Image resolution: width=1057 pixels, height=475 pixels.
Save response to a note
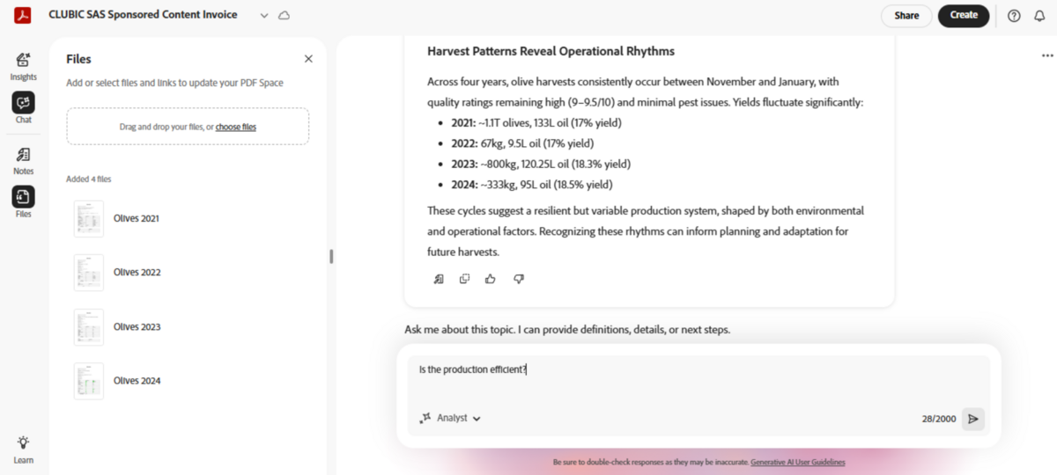click(439, 279)
